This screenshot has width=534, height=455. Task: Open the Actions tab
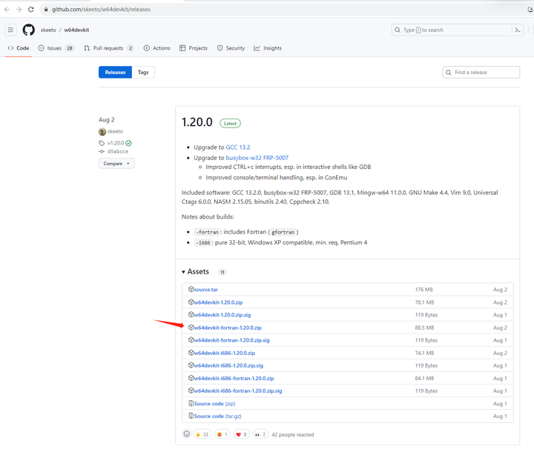click(156, 48)
